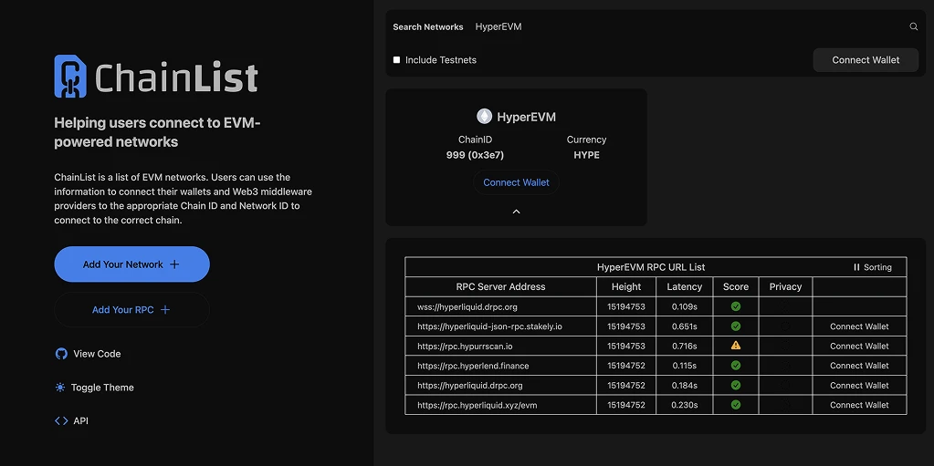Click Connect Wallet in the HyperEVM card
This screenshot has height=466, width=934.
pyautogui.click(x=517, y=182)
